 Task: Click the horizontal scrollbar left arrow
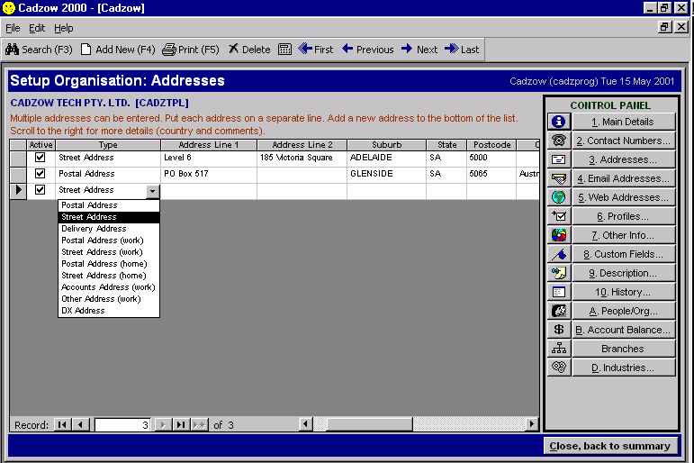click(306, 424)
